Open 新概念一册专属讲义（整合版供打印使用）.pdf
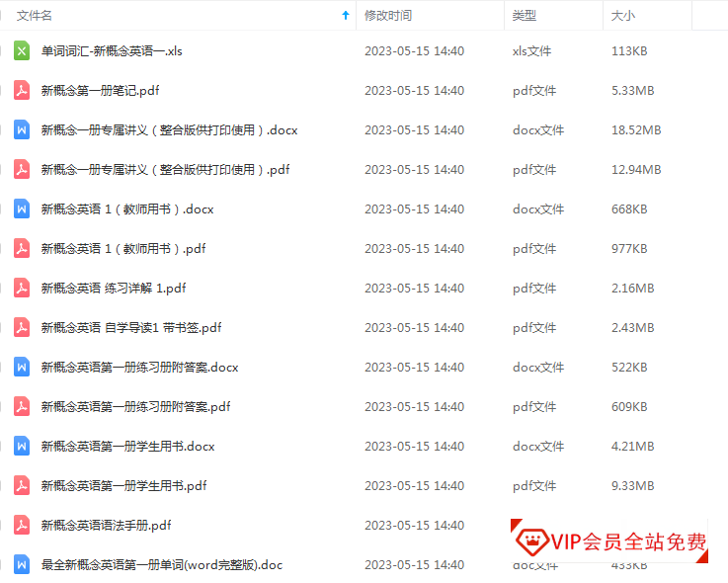Image resolution: width=728 pixels, height=583 pixels. pos(165,170)
